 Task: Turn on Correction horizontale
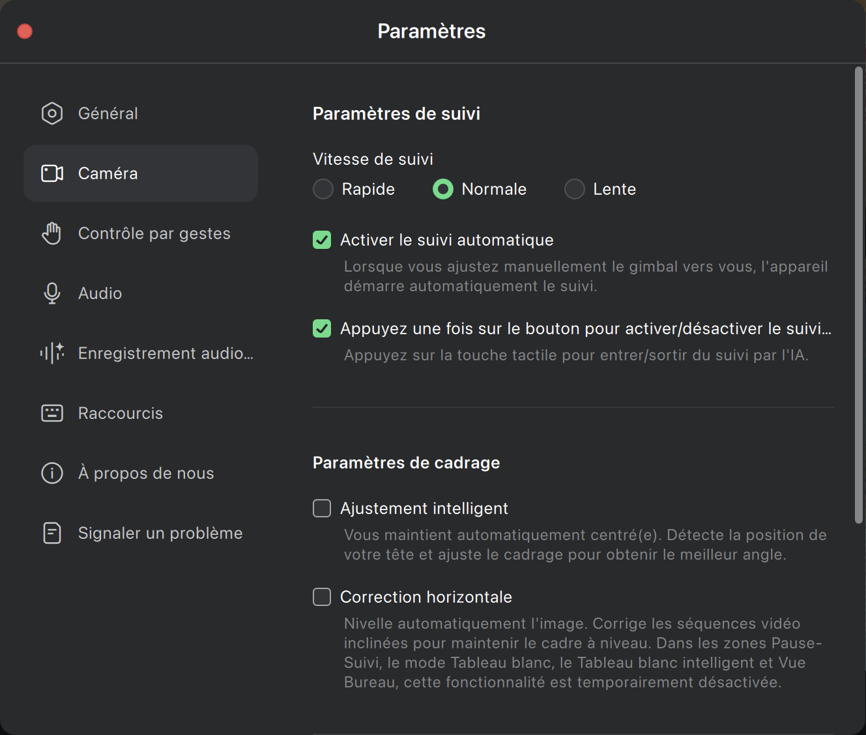tap(322, 597)
